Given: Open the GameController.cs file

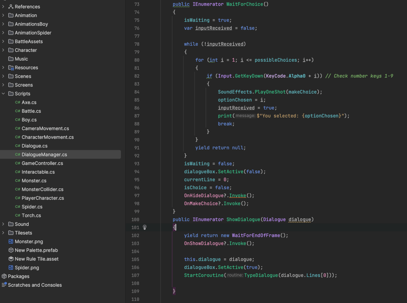Looking at the screenshot, I should click(42, 163).
